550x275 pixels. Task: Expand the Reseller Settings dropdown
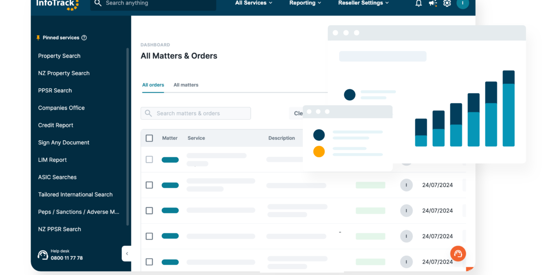tap(363, 3)
